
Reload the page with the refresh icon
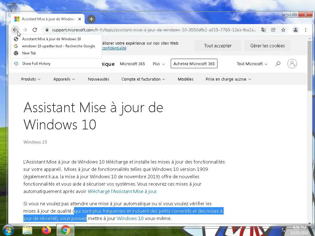coord(35,30)
